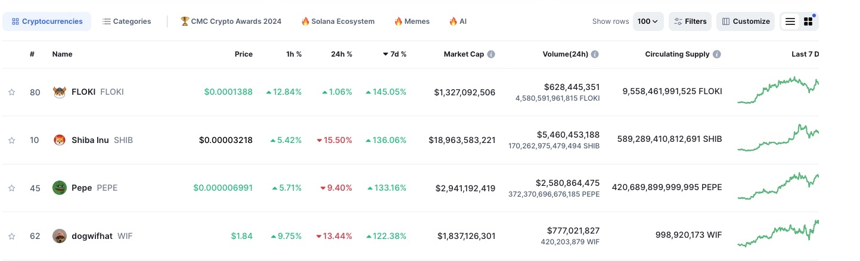
Task: Open the Solana Ecosystem tab
Action: [338, 21]
